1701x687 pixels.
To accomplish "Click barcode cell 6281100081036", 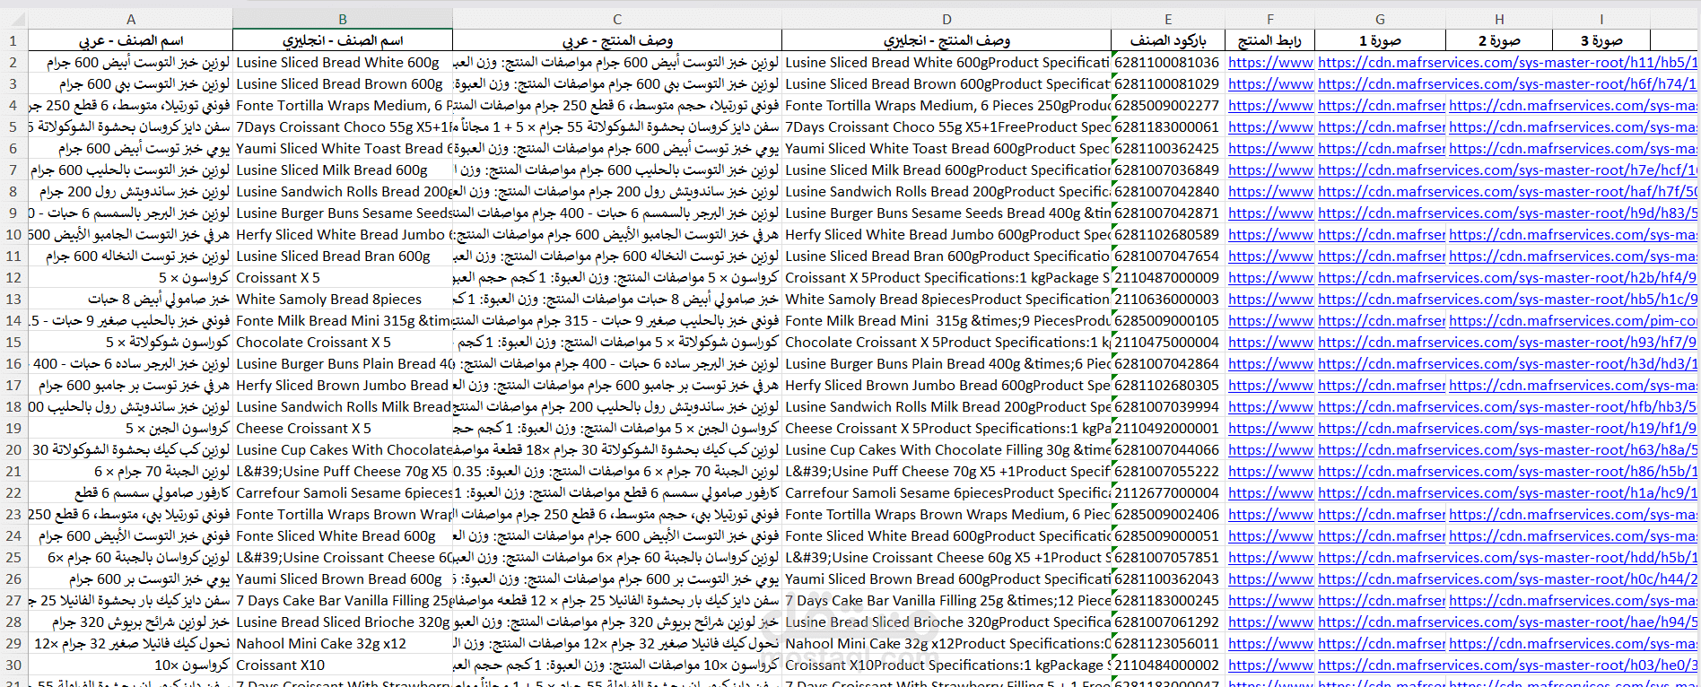I will point(1168,62).
